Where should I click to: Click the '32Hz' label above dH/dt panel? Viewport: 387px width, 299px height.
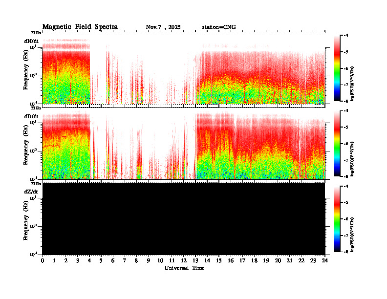[x=36, y=33]
